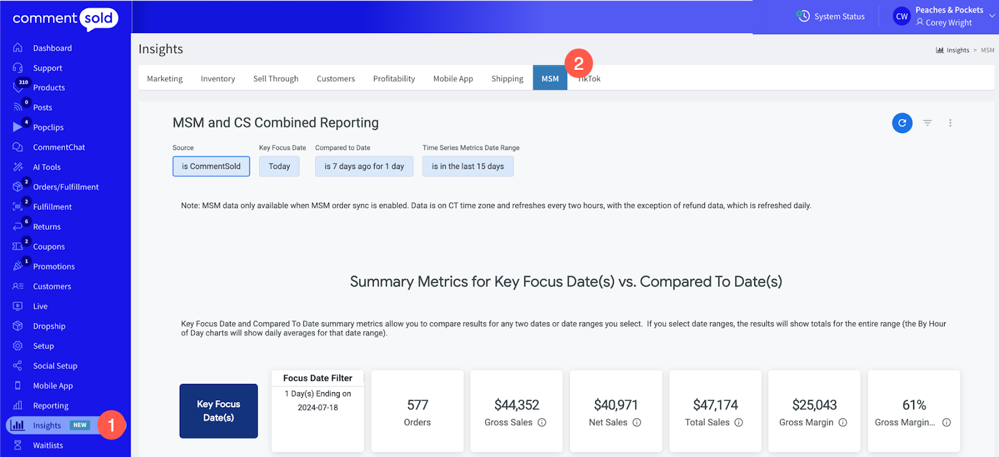
Task: Click the Gross Sales info icon
Action: (542, 423)
